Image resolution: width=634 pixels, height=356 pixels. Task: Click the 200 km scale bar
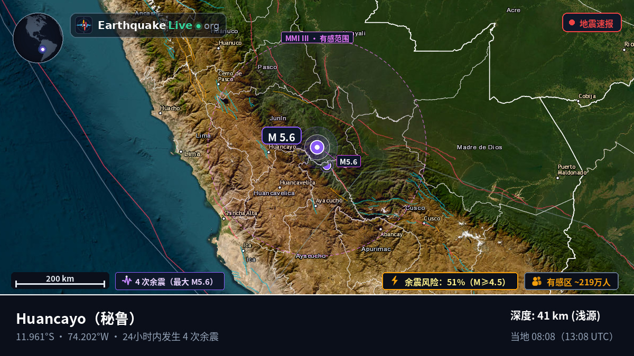coord(60,281)
